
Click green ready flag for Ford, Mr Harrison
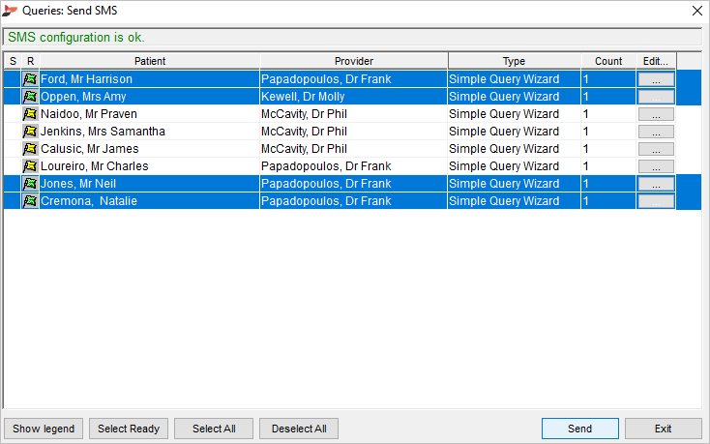click(30, 79)
